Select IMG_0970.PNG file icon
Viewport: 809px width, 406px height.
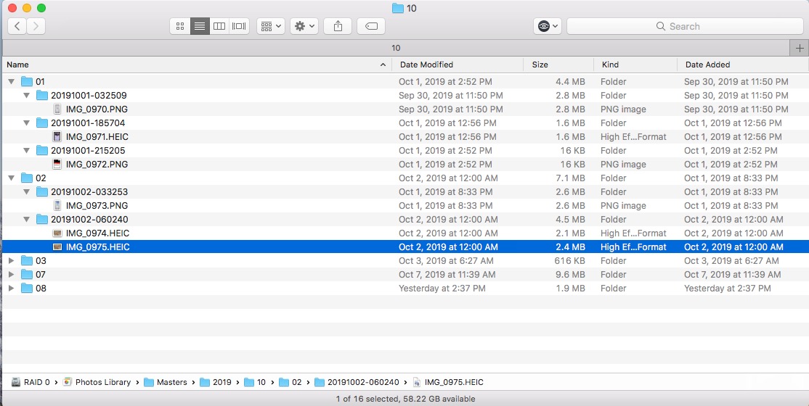(57, 109)
